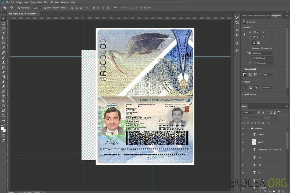
Task: Select the Clone Stamp tool
Action: coord(3,62)
